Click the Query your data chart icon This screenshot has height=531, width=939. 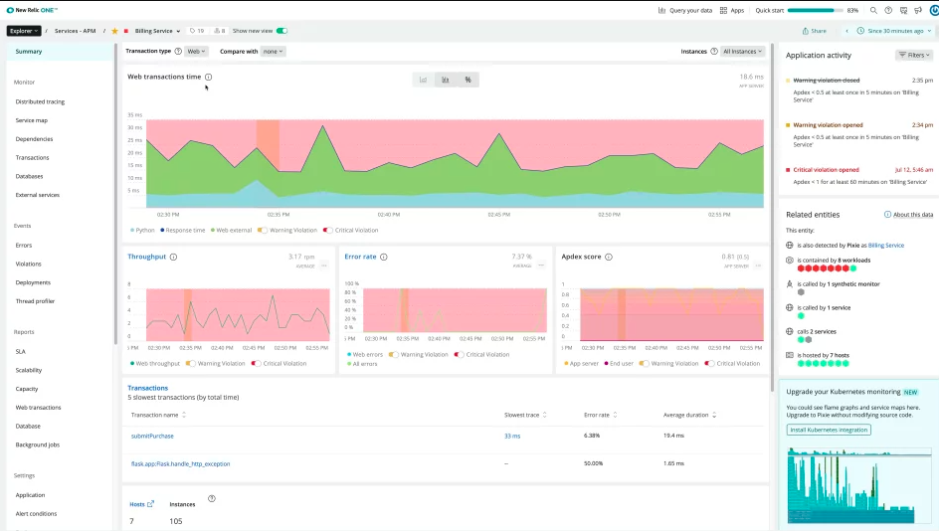click(x=663, y=10)
